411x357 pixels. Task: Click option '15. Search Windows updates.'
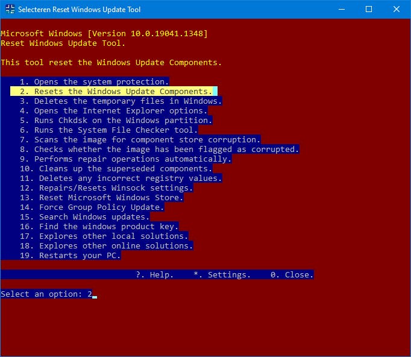(x=84, y=217)
